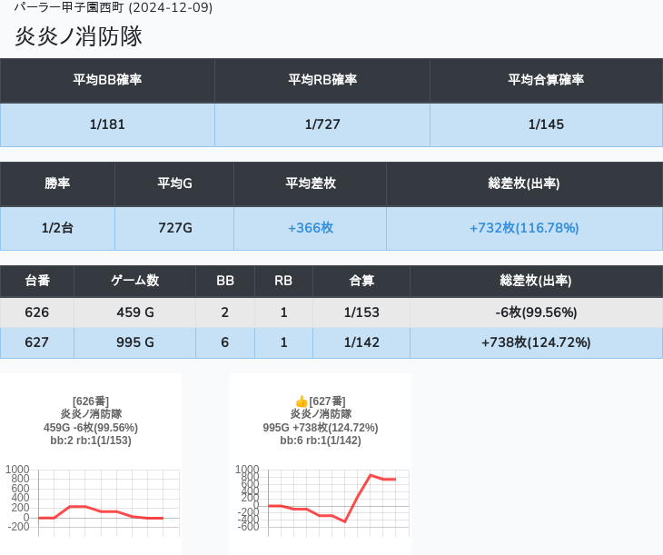Sort by the 合算 column header

click(361, 281)
